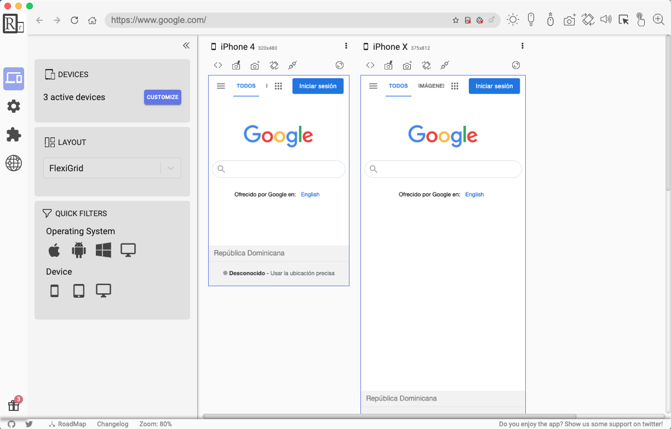
Task: Take quick screenshot of iPhone 4
Action: (x=236, y=65)
